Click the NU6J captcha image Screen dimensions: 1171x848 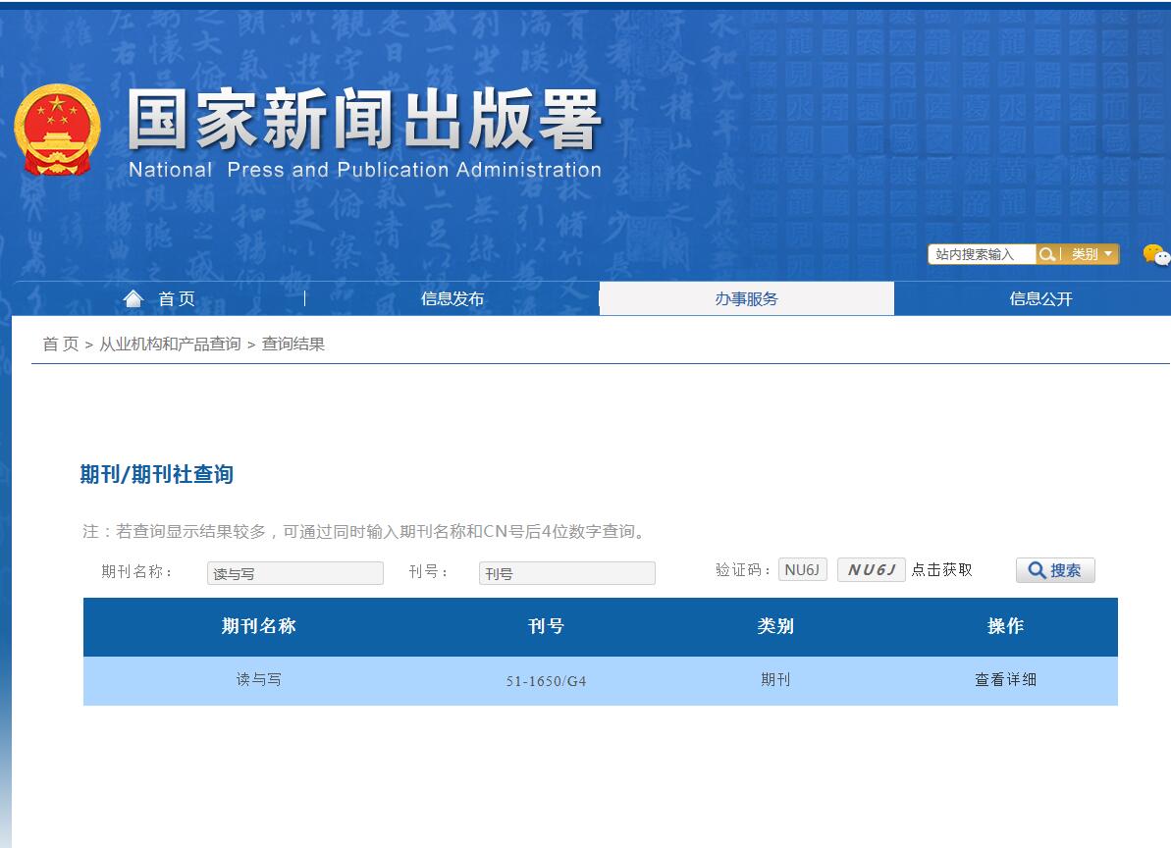(x=870, y=569)
